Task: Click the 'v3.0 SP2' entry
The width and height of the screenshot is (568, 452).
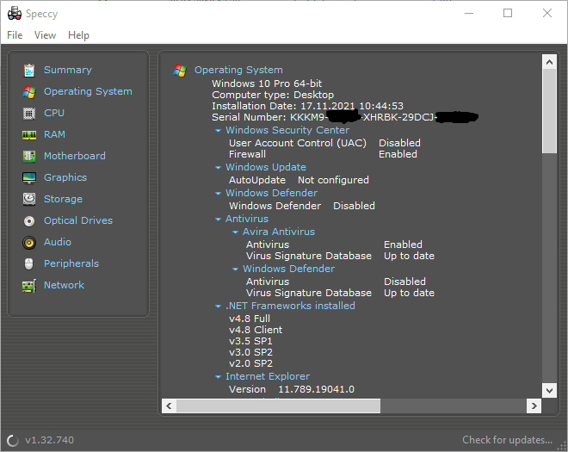Action: (250, 352)
